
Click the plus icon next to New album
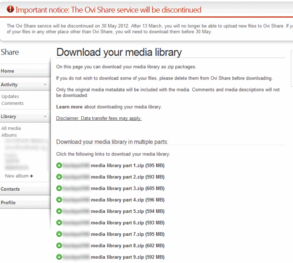(x=31, y=176)
